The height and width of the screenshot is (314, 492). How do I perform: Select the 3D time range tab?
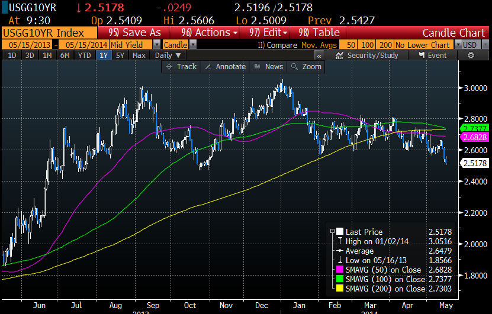(30, 56)
